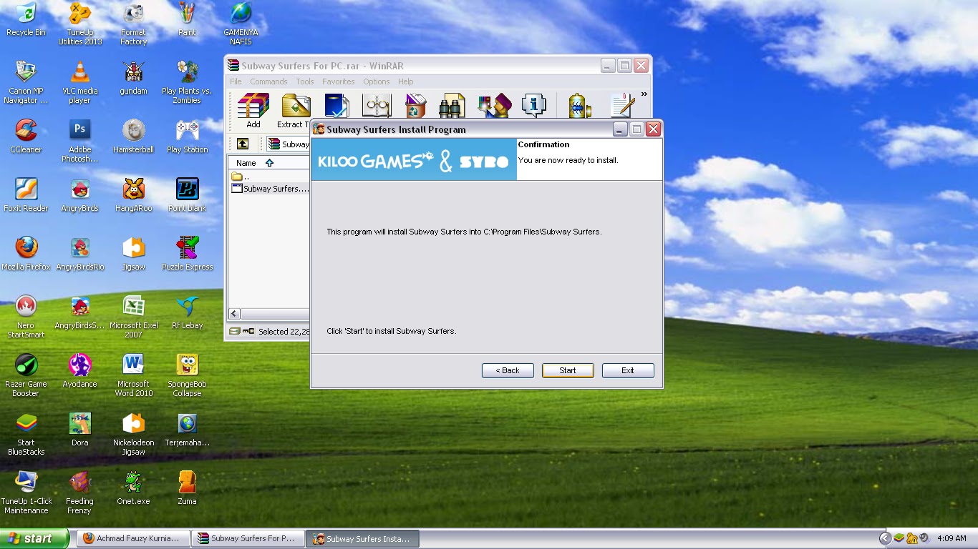Click the yellow security alert tray icon

click(912, 538)
